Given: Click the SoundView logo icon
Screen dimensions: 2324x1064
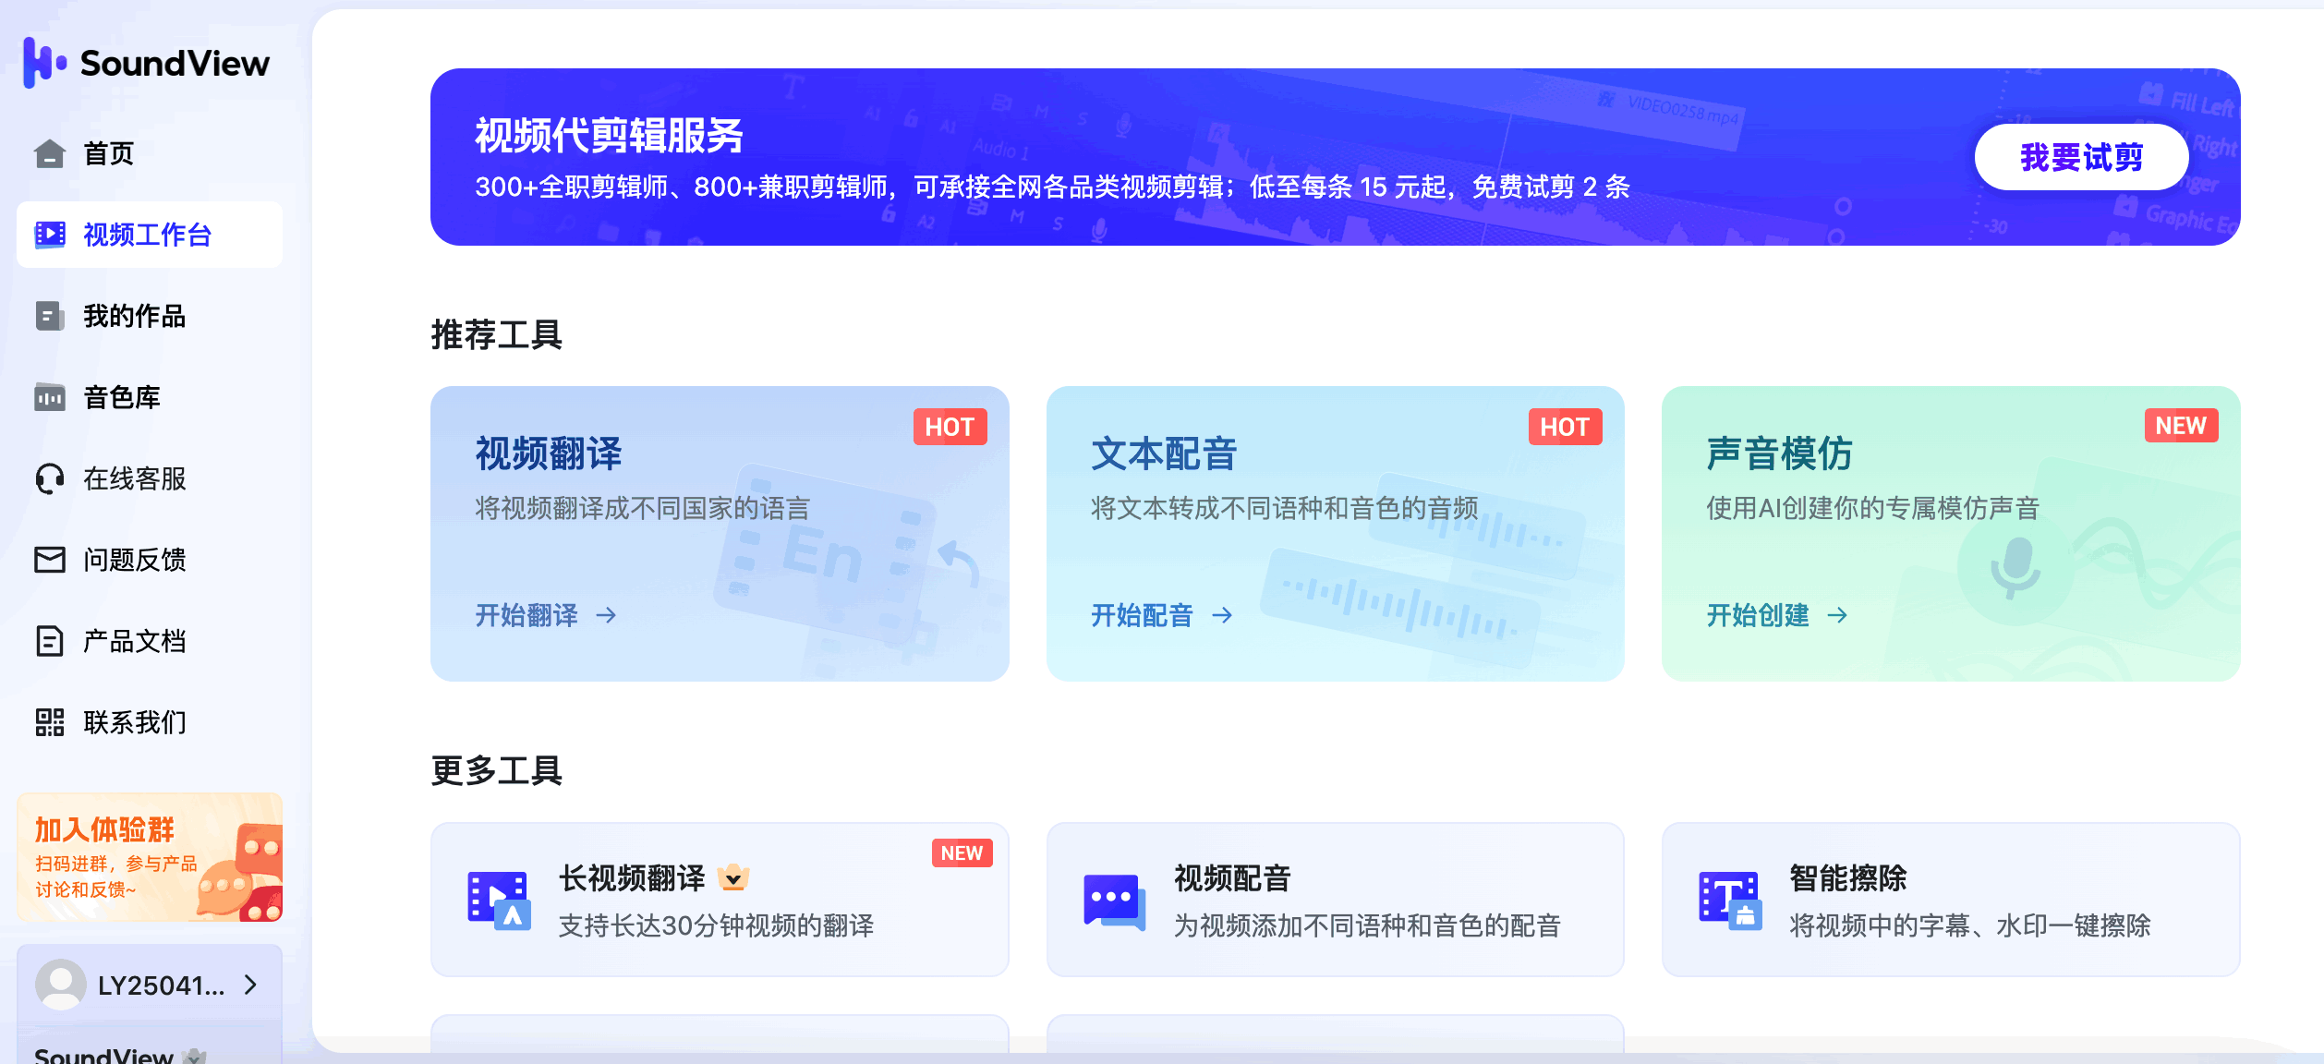Looking at the screenshot, I should click(43, 63).
